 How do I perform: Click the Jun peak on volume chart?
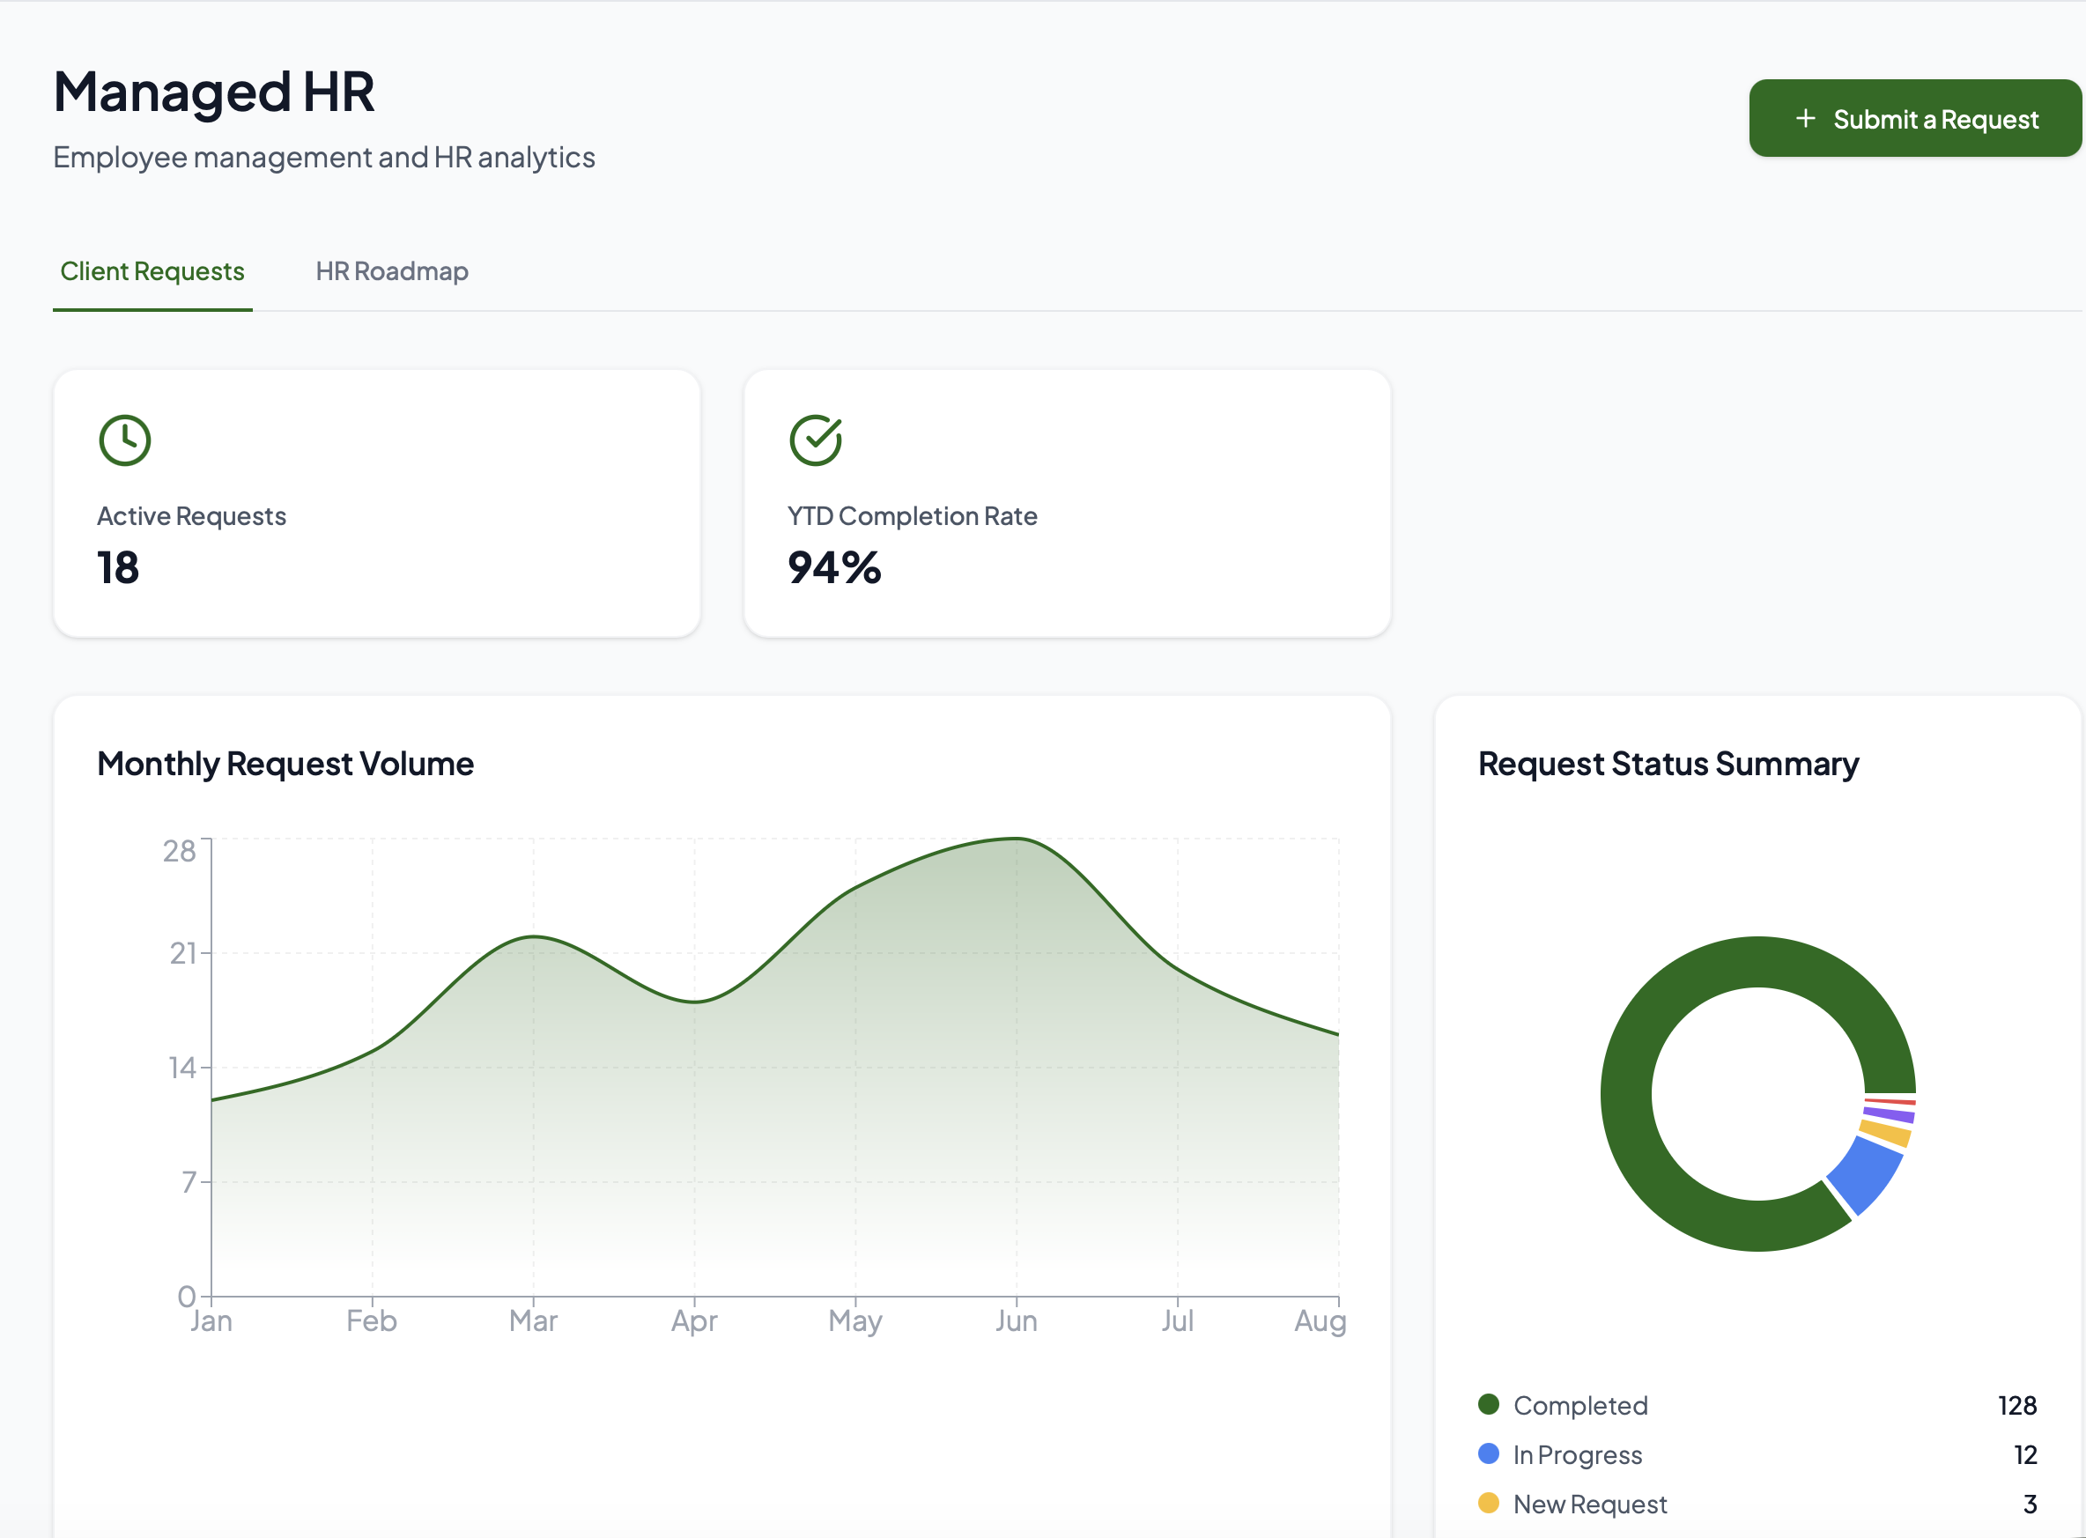(x=1017, y=839)
